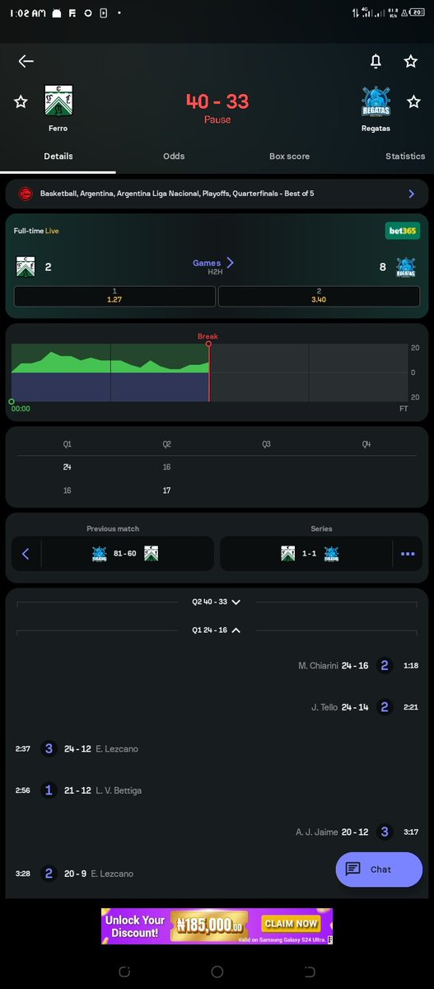Tap 2-point icon at 1:18
Viewport: 434px width, 989px height.
tap(384, 666)
